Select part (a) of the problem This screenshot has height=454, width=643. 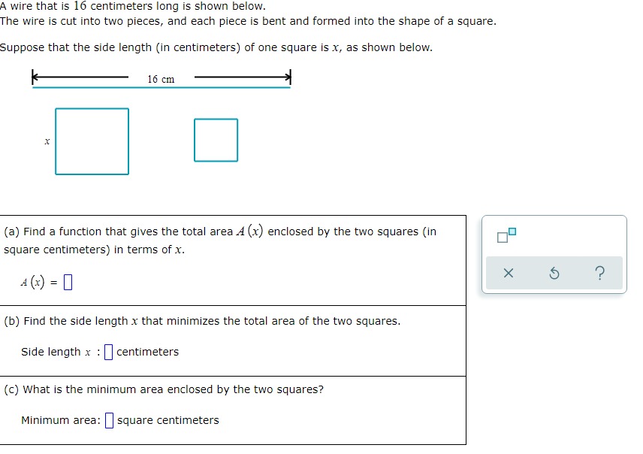(233, 259)
